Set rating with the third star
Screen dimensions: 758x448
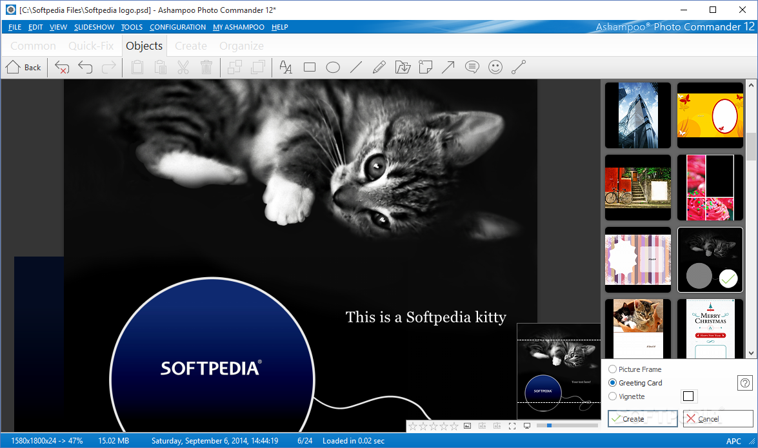434,426
